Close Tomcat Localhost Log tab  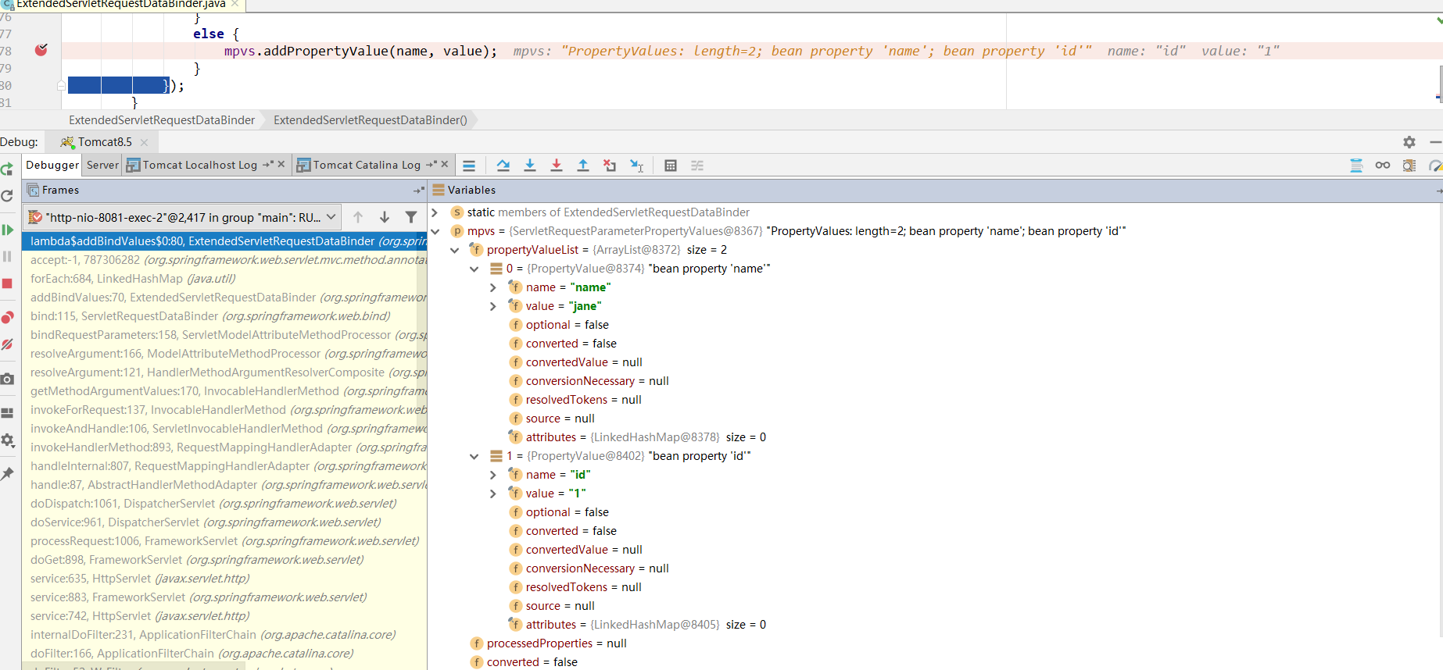pos(281,164)
